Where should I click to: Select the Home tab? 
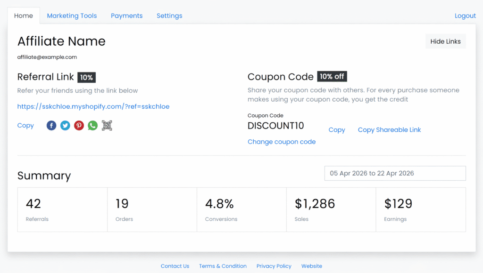click(x=23, y=16)
